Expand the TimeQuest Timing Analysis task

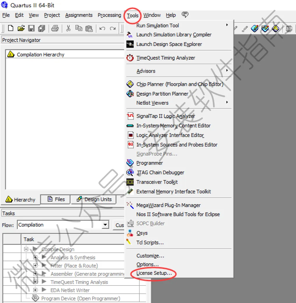coord(35,282)
